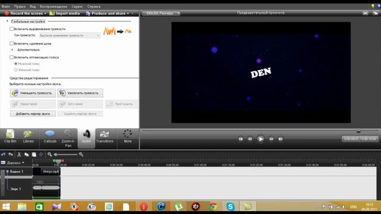381x214 pixels.
Task: Click the timeline playhead marker
Action: coord(58,161)
